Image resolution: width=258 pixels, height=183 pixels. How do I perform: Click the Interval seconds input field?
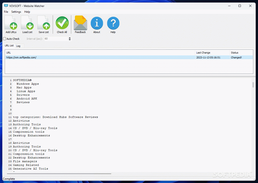pos(56,39)
